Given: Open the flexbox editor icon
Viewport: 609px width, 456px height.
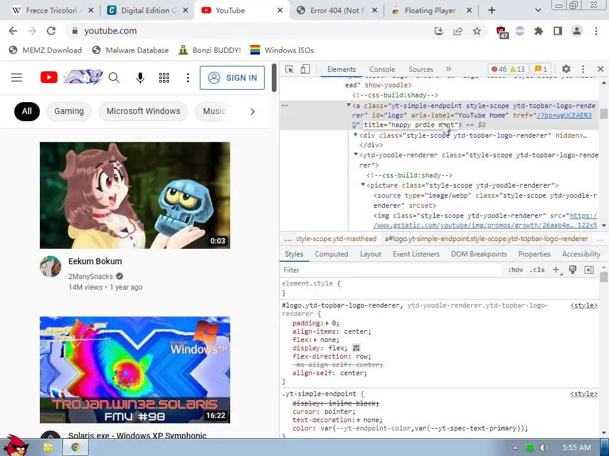Looking at the screenshot, I should (x=356, y=348).
